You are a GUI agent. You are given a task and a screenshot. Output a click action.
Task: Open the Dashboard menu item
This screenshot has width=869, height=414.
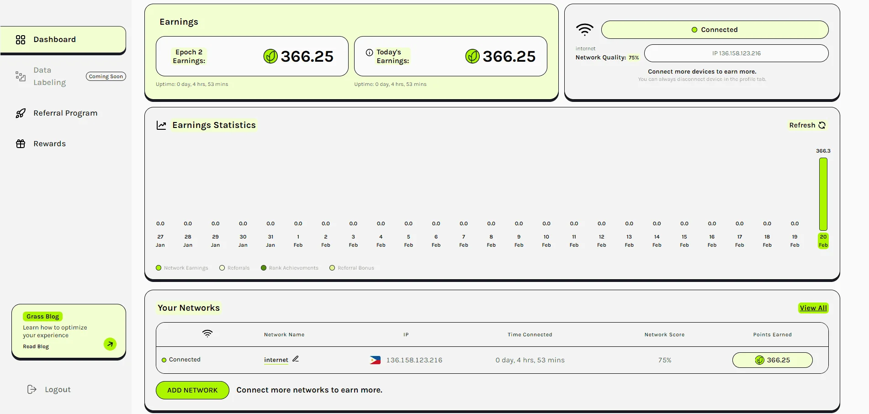click(x=63, y=40)
